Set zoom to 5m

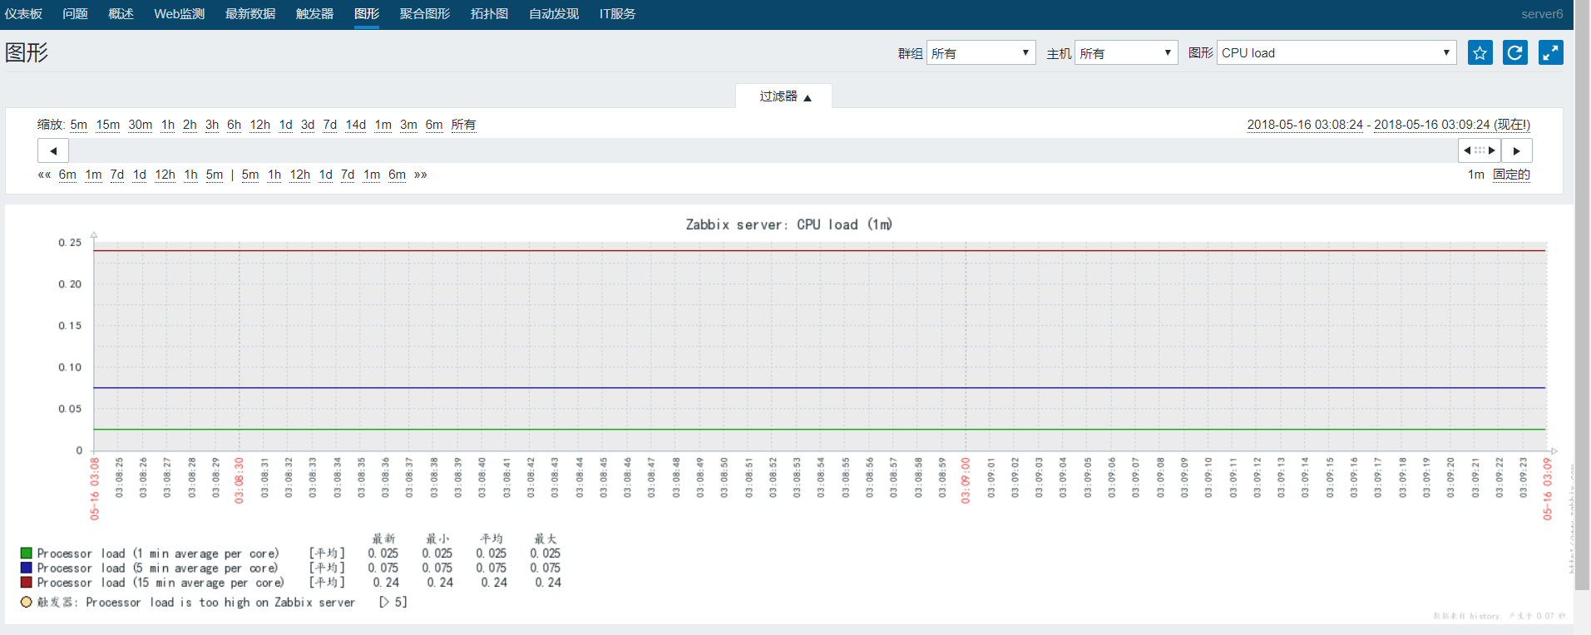pyautogui.click(x=79, y=125)
